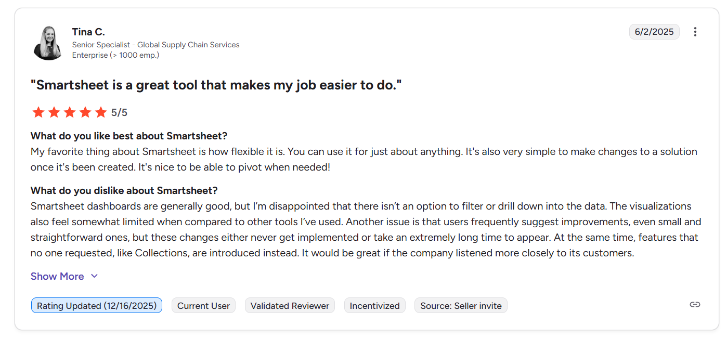Click the first rating star
The image size is (727, 338).
click(38, 112)
